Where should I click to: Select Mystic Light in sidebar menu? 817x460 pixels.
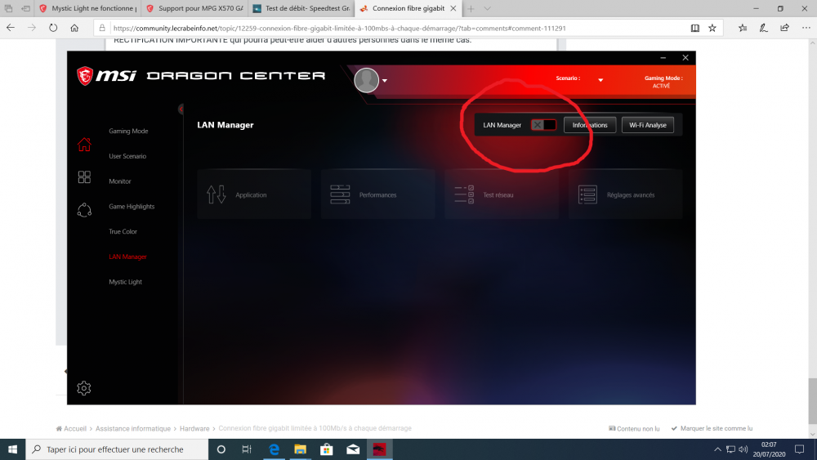(125, 282)
